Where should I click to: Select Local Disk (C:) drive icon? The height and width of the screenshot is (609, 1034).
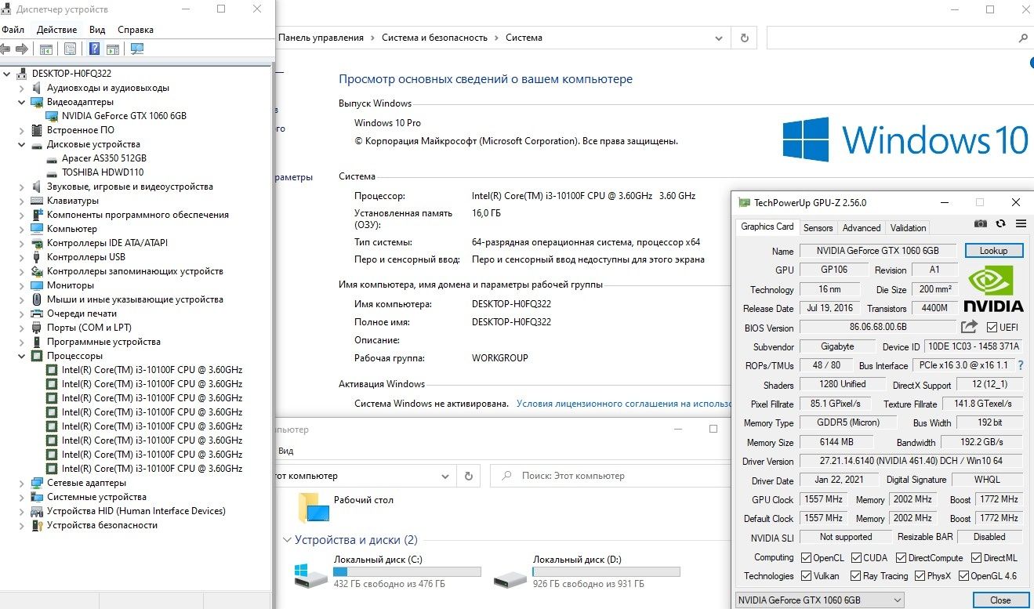tap(311, 575)
